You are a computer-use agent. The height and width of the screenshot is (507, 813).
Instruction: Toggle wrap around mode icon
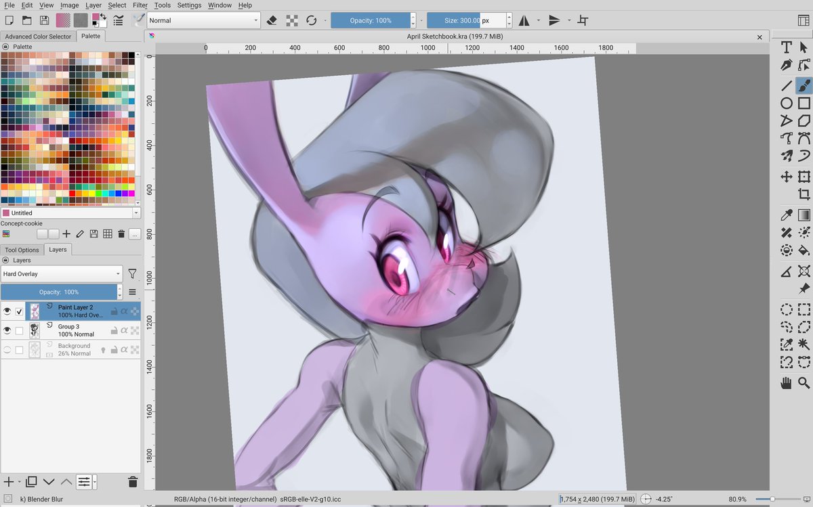583,20
